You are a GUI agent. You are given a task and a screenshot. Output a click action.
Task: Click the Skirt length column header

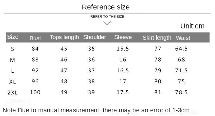[x=157, y=38]
